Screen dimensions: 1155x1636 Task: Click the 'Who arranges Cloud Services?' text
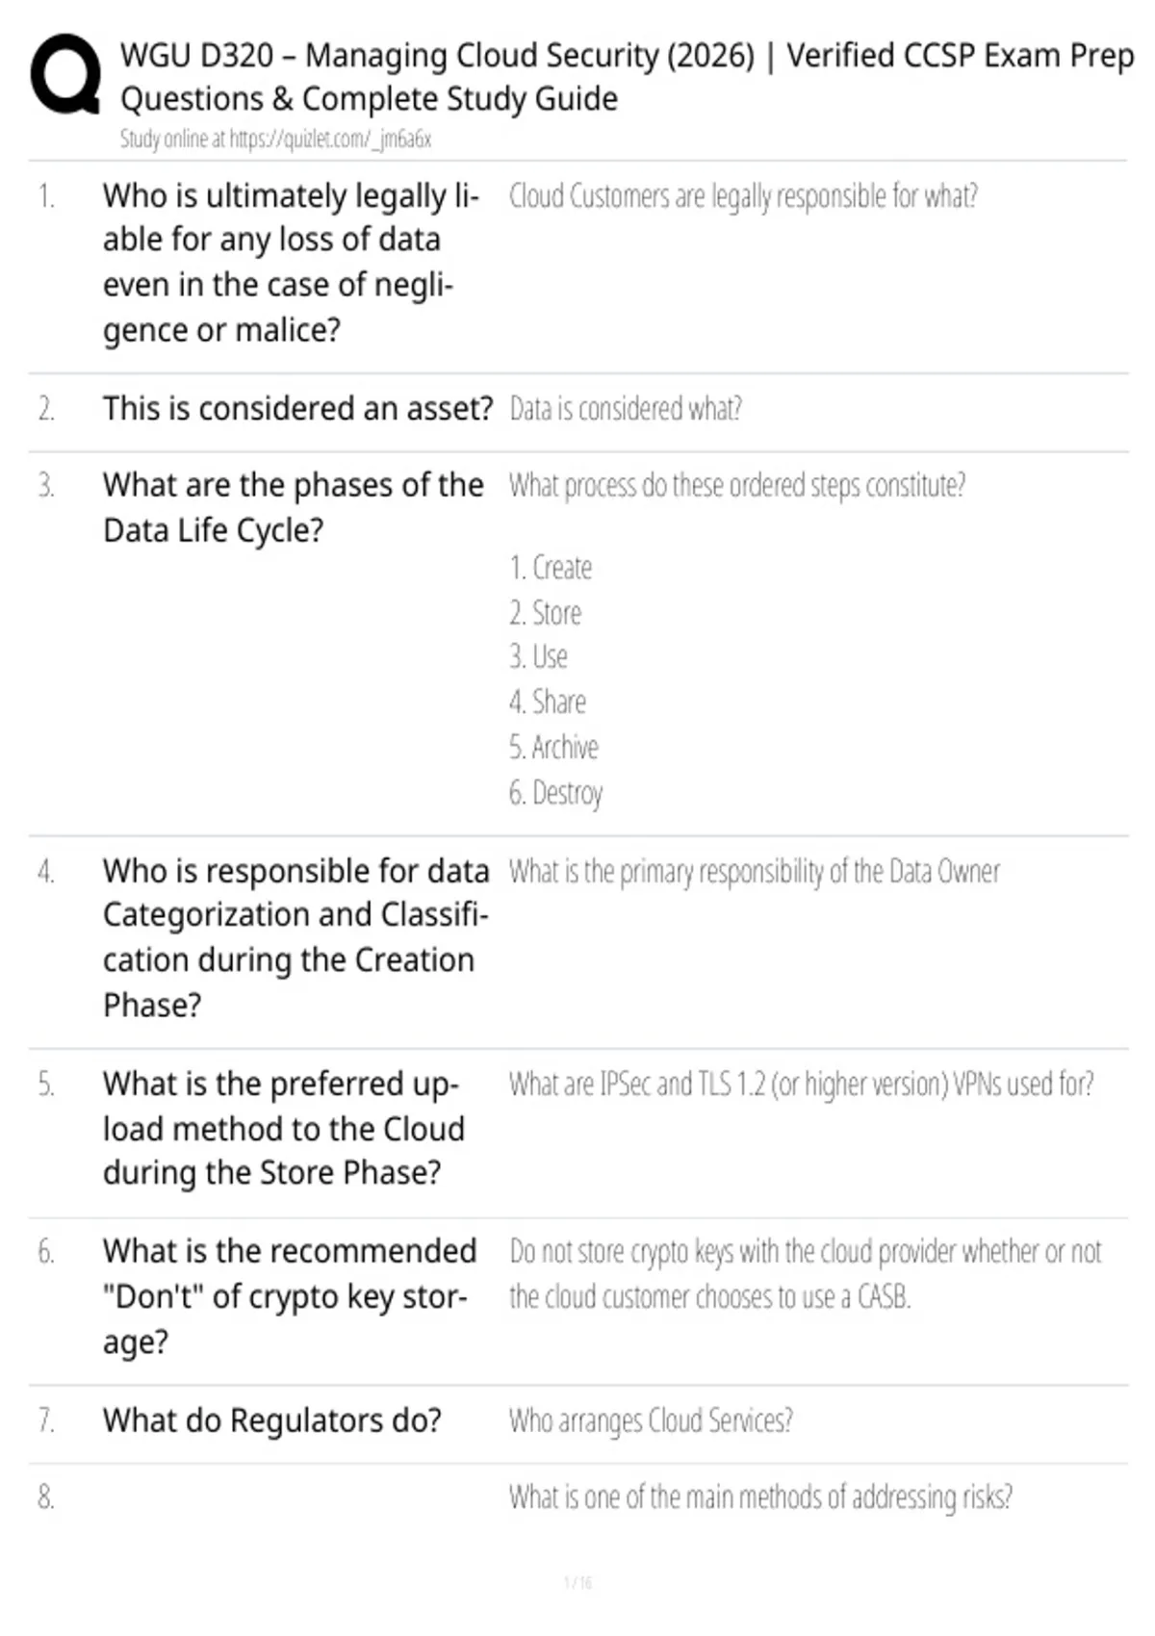coord(652,1421)
